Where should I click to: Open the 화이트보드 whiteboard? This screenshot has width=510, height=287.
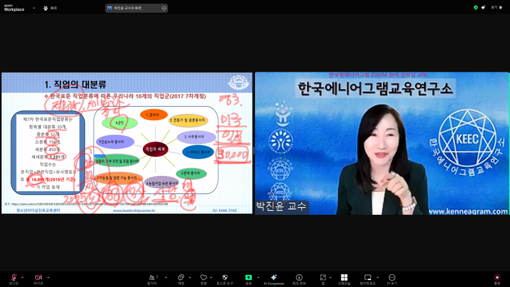click(x=368, y=279)
